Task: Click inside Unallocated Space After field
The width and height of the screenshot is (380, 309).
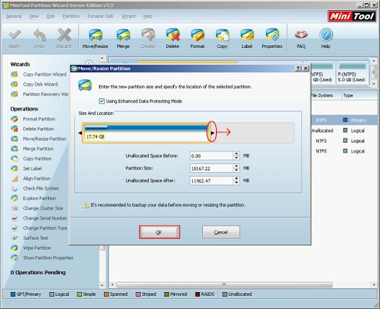Action: coord(211,181)
